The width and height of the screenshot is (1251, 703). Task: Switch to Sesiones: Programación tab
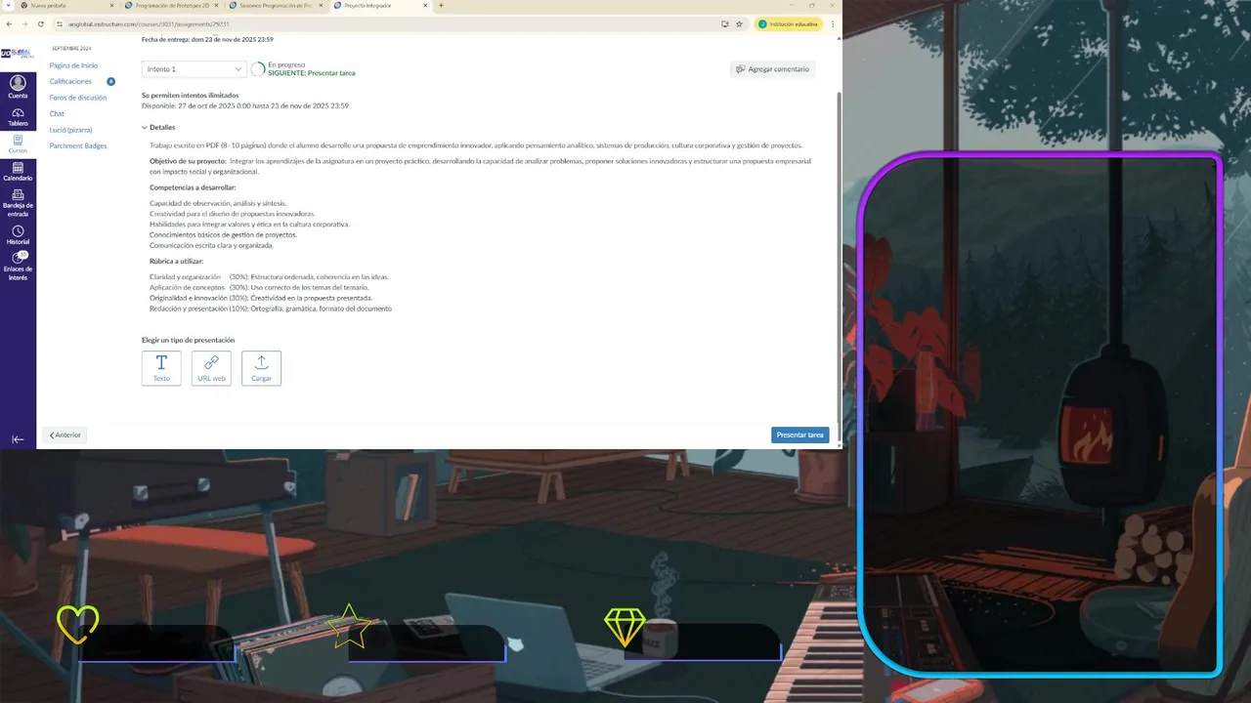point(276,6)
